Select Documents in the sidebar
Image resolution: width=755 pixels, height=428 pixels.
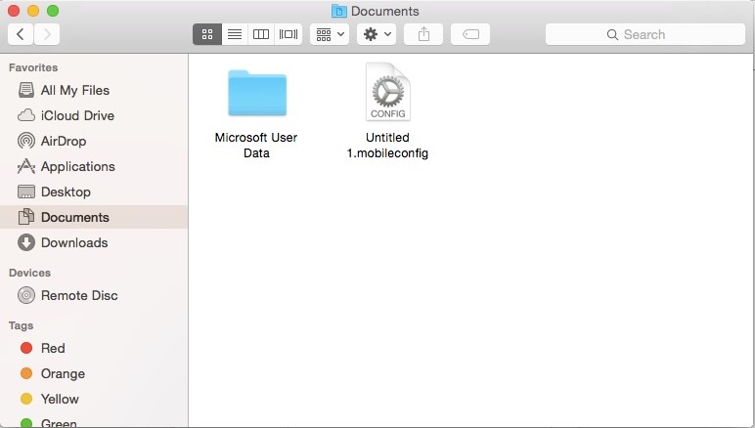click(94, 217)
